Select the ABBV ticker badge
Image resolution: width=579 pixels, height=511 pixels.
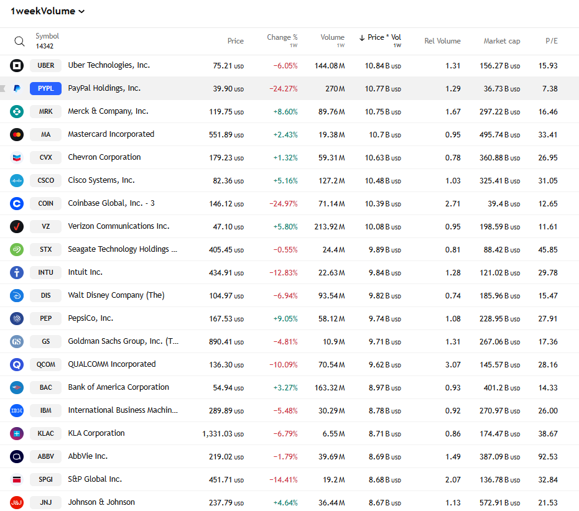coord(46,456)
